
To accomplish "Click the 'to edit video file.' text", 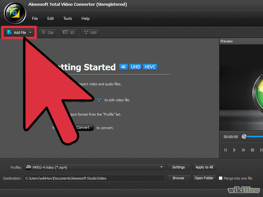I will click(117, 100).
